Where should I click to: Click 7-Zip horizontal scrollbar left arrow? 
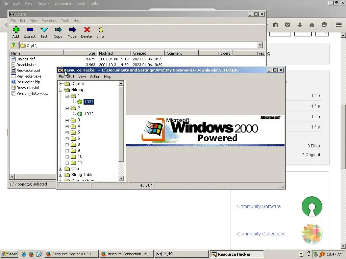point(13,177)
